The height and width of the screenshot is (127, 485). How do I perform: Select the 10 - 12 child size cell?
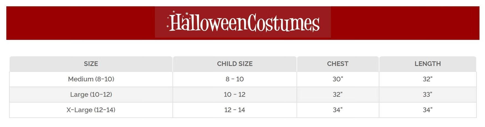(235, 95)
